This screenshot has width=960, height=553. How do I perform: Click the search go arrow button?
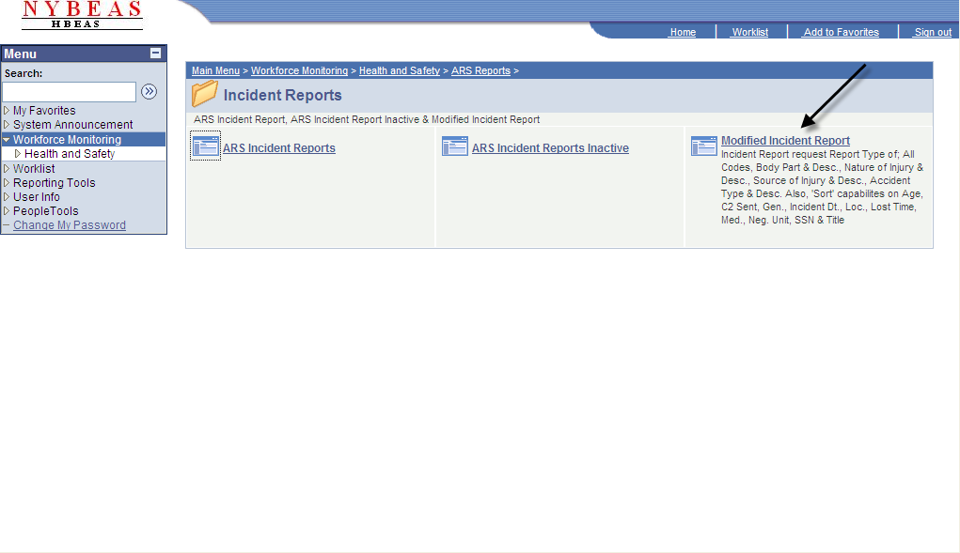click(x=149, y=92)
